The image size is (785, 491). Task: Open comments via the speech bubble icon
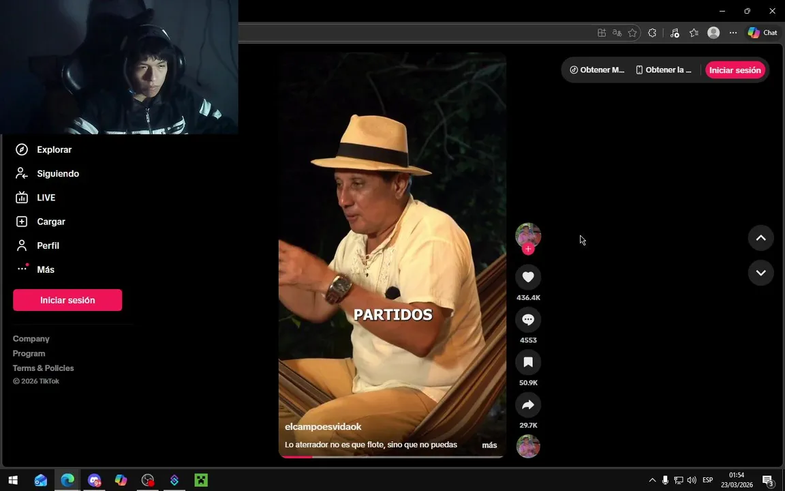pyautogui.click(x=527, y=320)
